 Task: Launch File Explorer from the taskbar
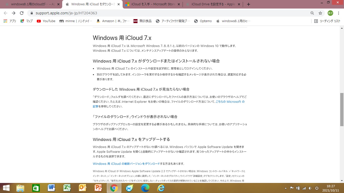[20, 188]
